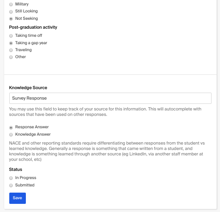
Task: Click the blue Save button
Action: click(17, 198)
